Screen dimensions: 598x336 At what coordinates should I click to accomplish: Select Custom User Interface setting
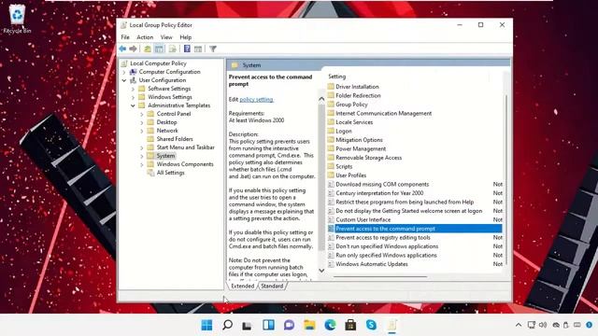pos(363,219)
